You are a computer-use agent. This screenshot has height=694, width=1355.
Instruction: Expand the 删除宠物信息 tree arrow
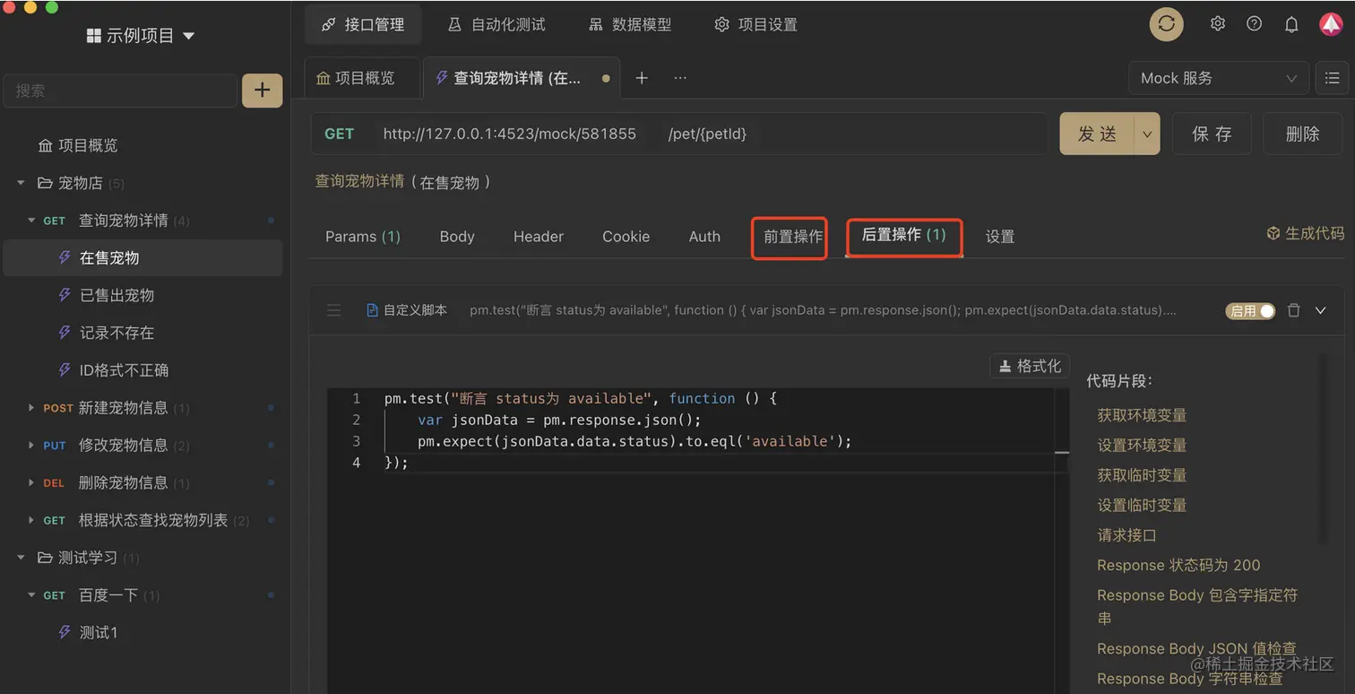pos(32,482)
